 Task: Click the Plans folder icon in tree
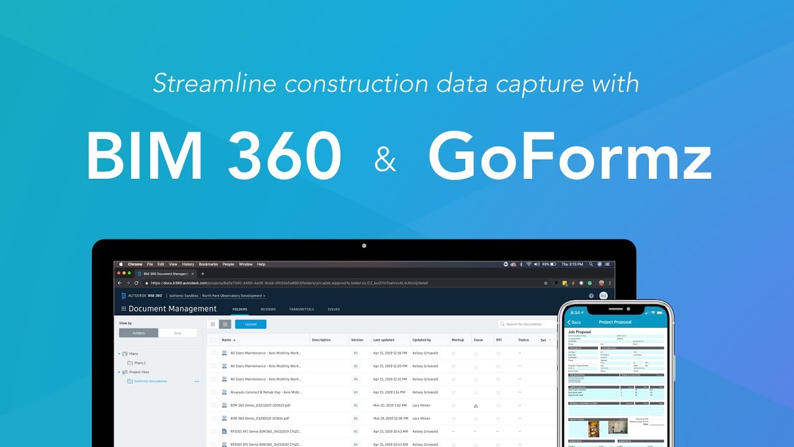coord(125,354)
